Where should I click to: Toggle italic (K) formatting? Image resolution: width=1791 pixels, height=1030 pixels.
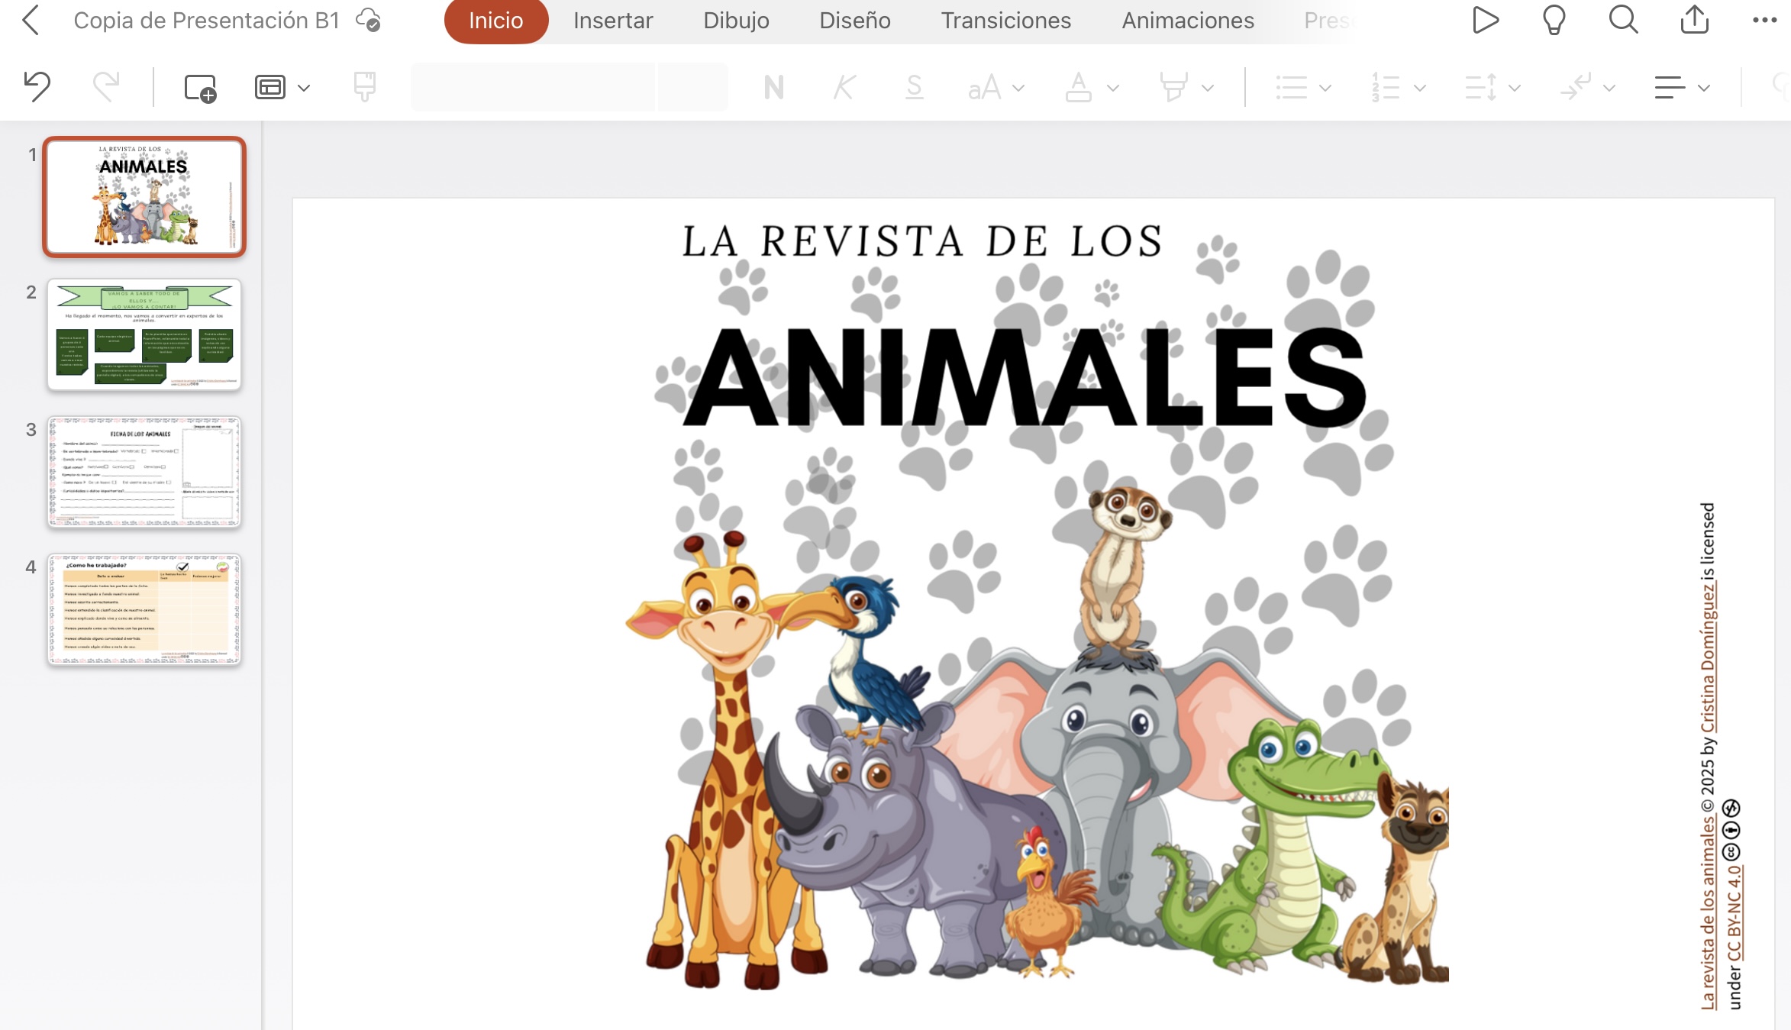click(x=844, y=88)
